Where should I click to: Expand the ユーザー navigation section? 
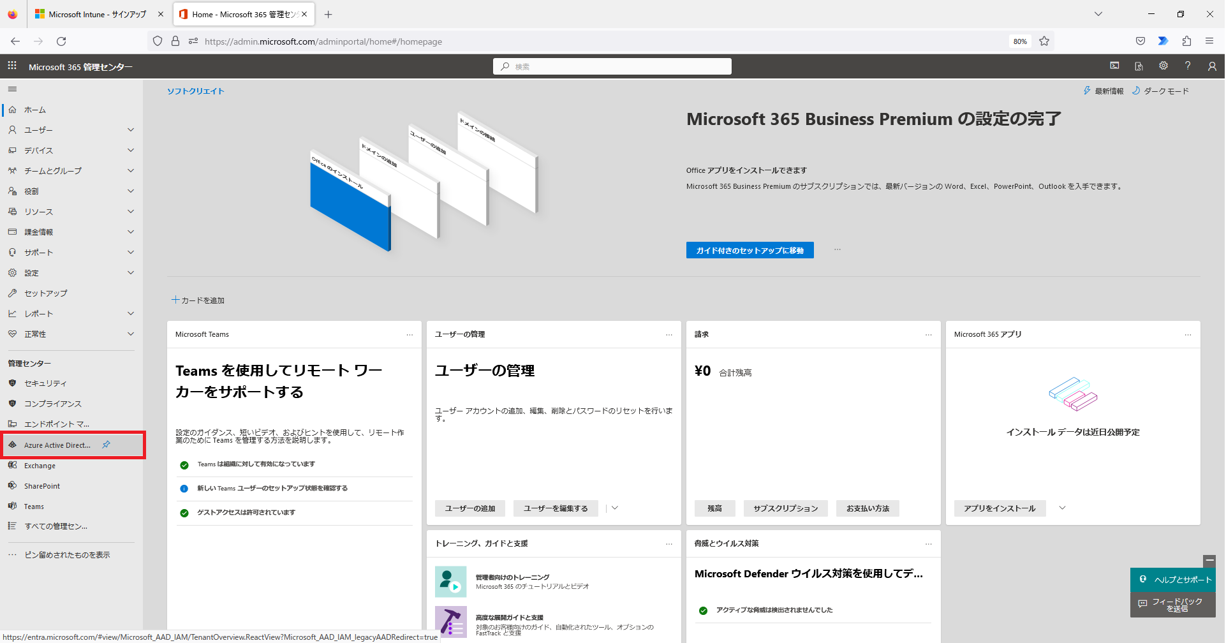(x=131, y=130)
